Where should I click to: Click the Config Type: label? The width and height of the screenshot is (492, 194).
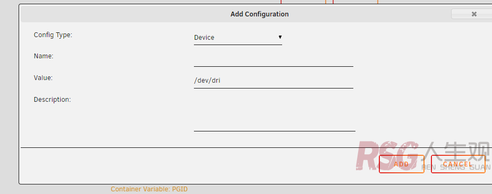pyautogui.click(x=53, y=35)
